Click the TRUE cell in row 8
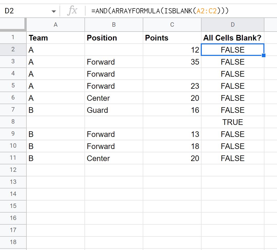The image size is (277, 250). [233, 122]
